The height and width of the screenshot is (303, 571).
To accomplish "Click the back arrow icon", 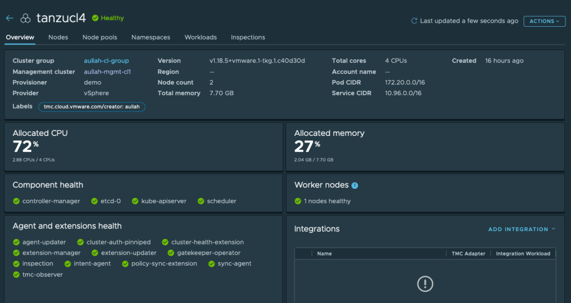I will click(x=9, y=18).
